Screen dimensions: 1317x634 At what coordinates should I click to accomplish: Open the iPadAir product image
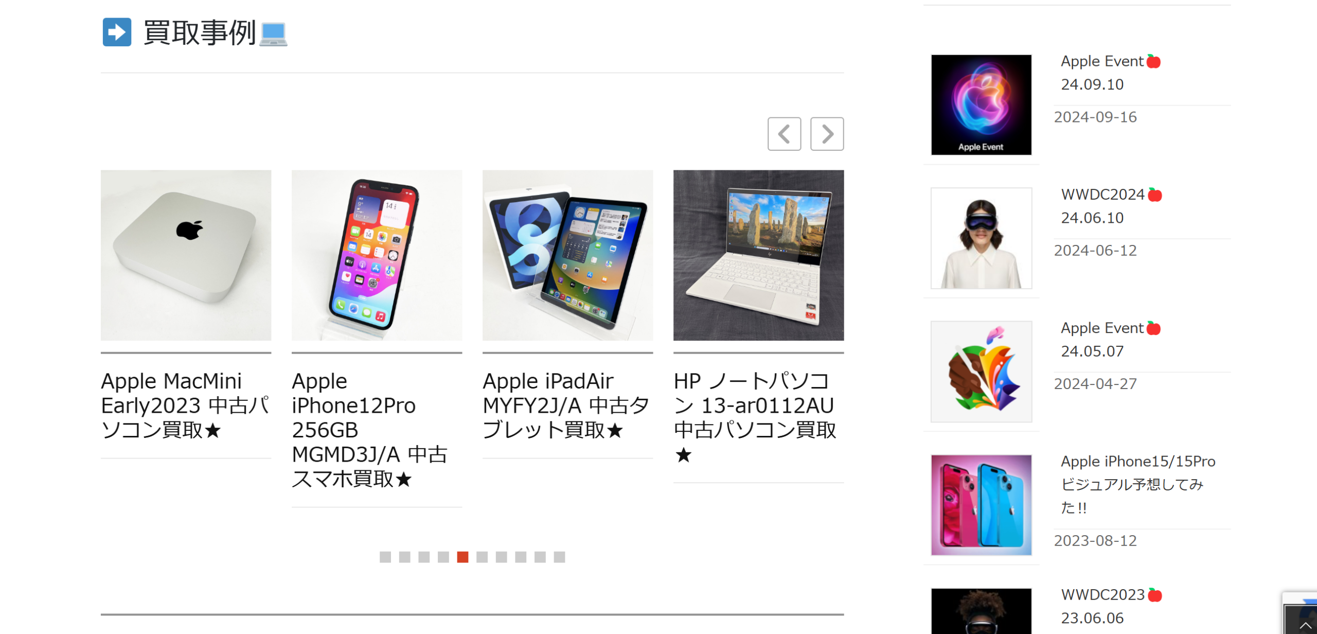coord(567,255)
